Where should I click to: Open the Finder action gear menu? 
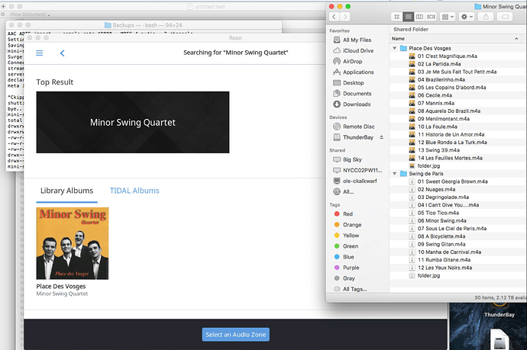(x=467, y=17)
